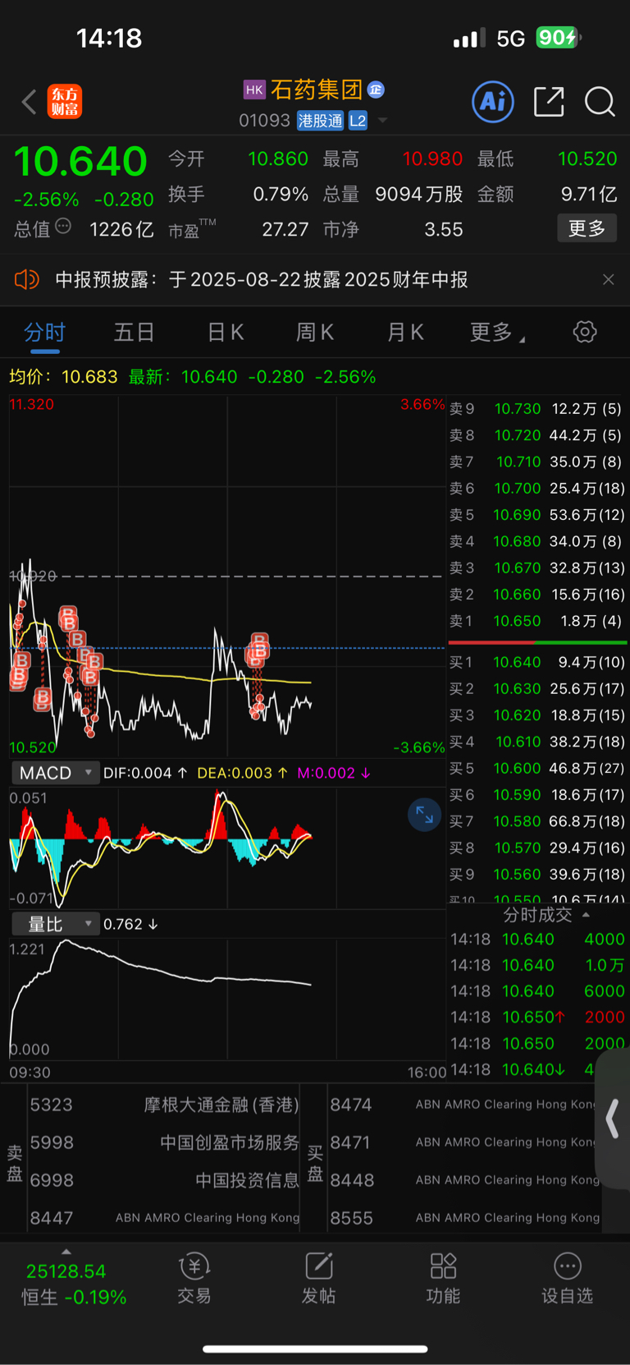630x1365 pixels.
Task: Select the 买9 10.560 order row
Action: click(537, 874)
